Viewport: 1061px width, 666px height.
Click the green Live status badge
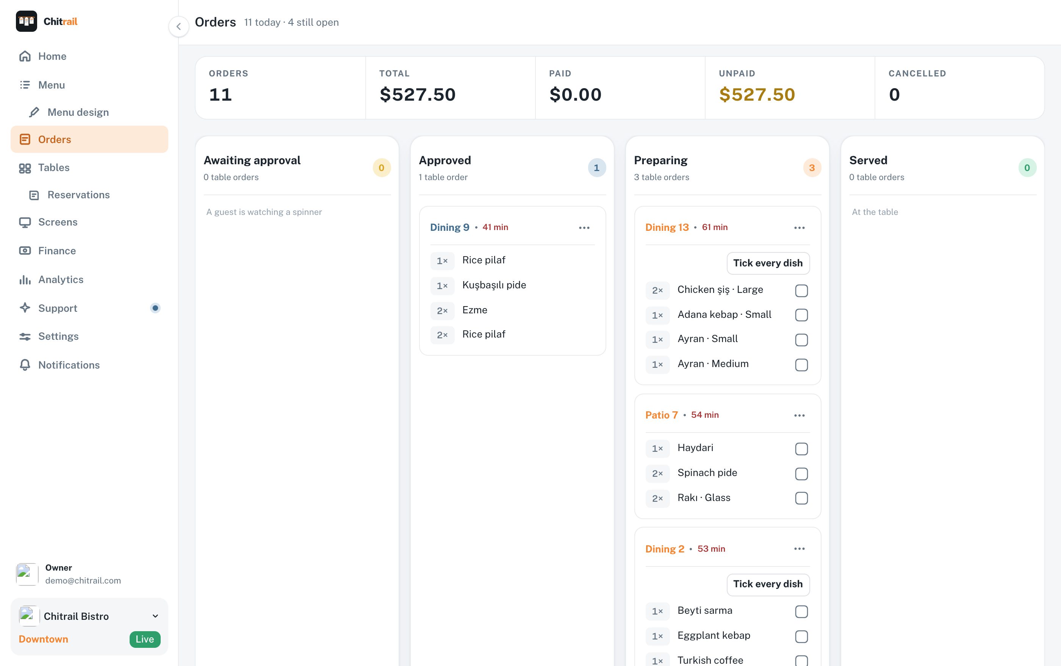144,639
